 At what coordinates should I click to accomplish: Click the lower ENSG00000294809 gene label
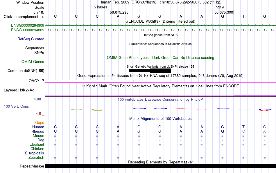[x=28, y=30]
